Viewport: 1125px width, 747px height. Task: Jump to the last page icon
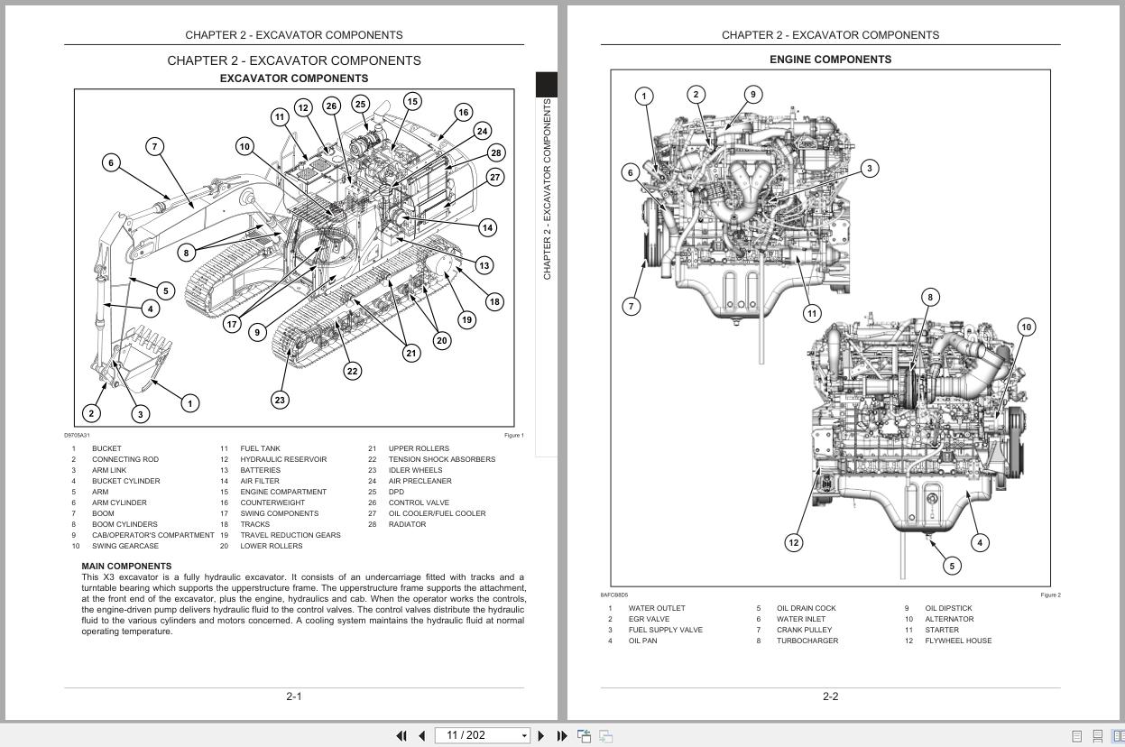pyautogui.click(x=560, y=735)
